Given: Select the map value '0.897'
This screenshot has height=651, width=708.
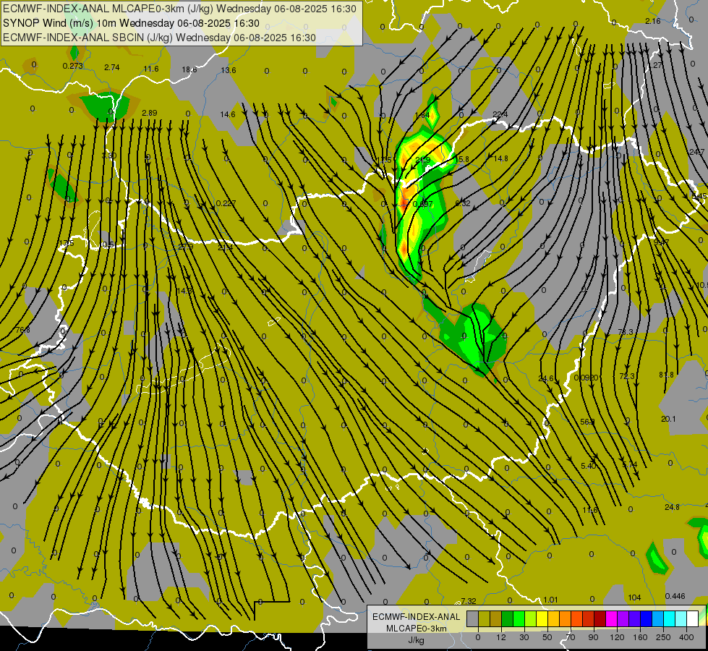Looking at the screenshot, I should pos(423,204).
